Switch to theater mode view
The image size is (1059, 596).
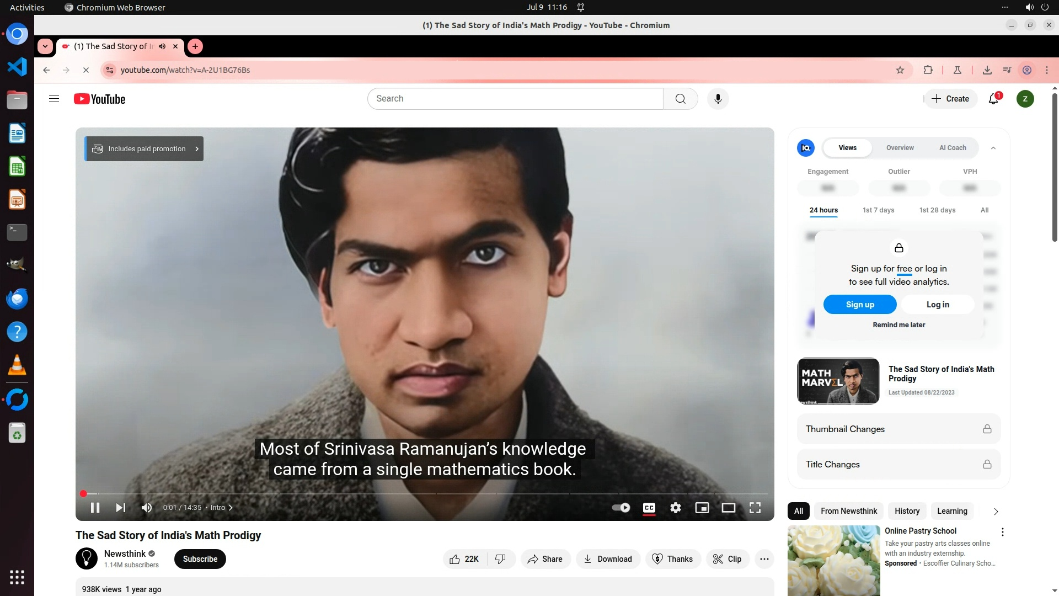coord(728,508)
